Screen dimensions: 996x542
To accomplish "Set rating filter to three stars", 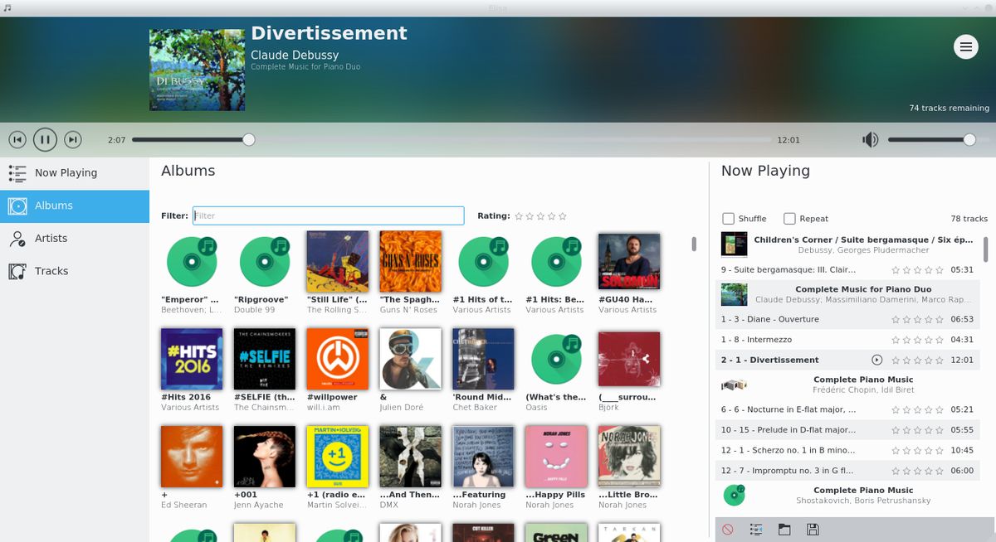I will pyautogui.click(x=539, y=215).
